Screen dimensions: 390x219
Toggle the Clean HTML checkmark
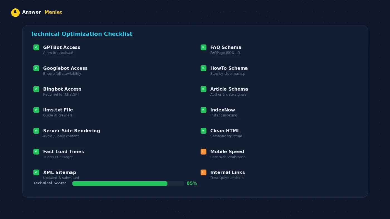point(203,131)
